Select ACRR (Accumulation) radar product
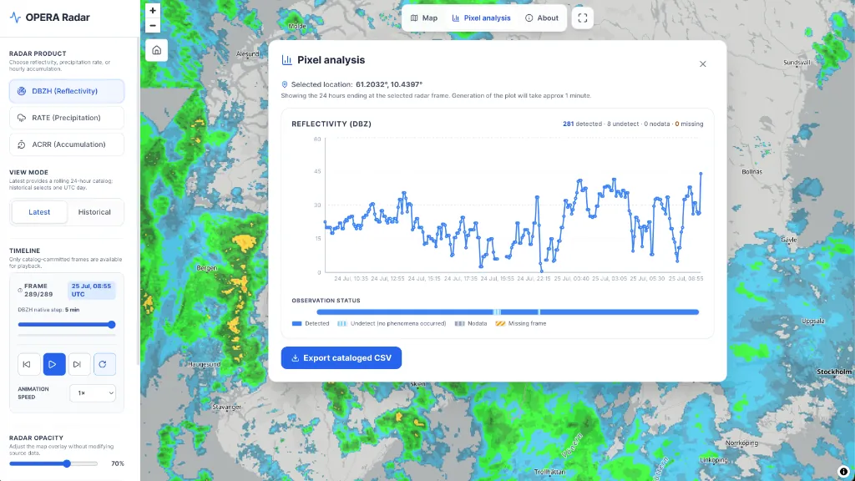855x481 pixels. pos(67,144)
